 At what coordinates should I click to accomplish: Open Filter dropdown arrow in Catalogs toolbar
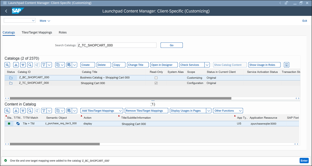[49, 65]
